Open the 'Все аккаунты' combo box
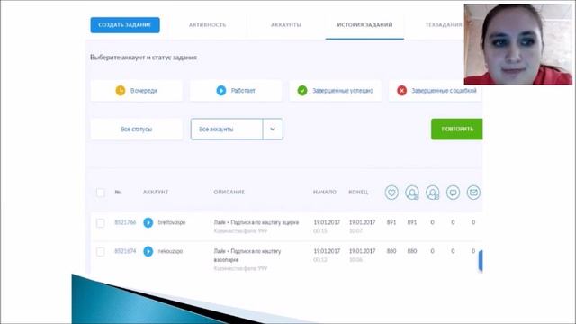576x324 pixels. pos(237,130)
